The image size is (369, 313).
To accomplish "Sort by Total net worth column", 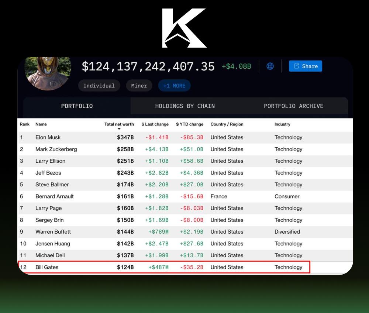I will coord(119,124).
